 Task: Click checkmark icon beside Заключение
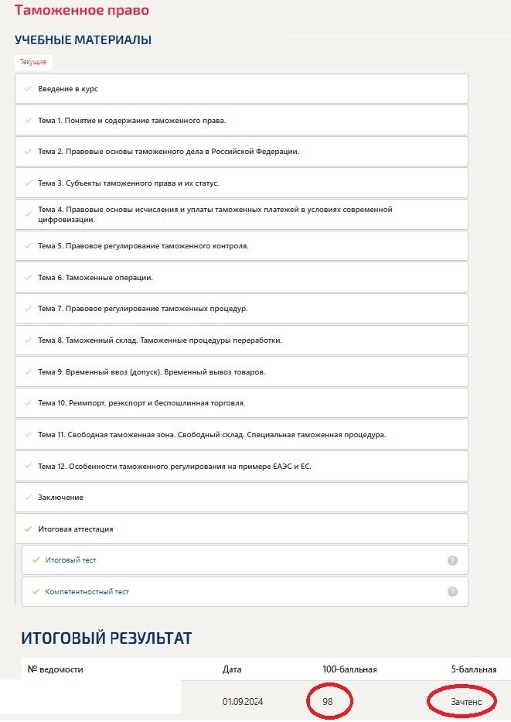pyautogui.click(x=28, y=498)
